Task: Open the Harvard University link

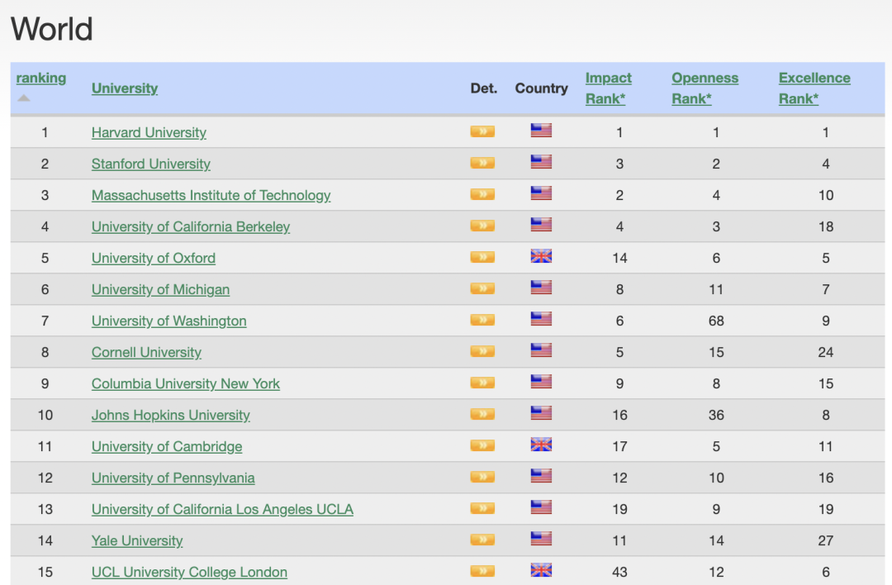Action: point(149,132)
